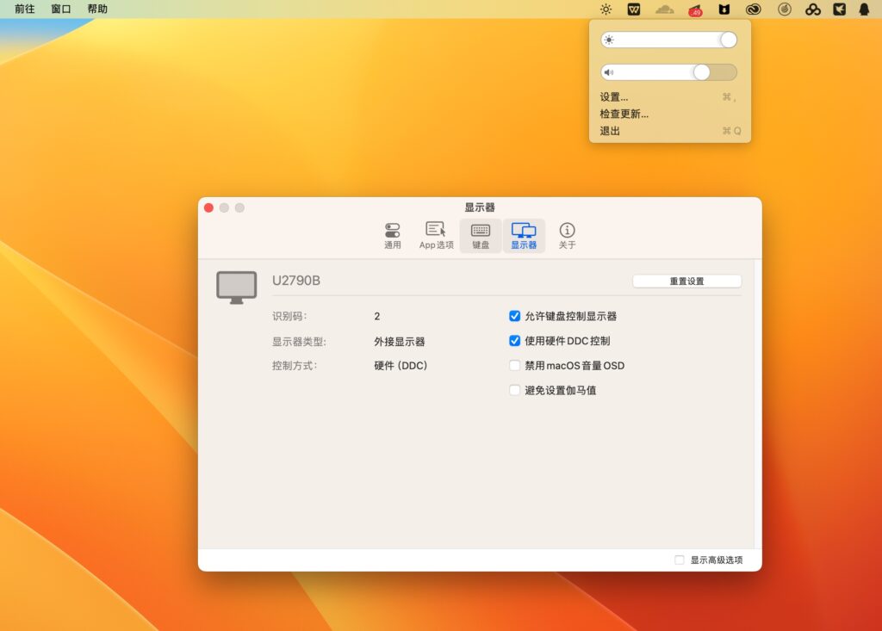Open the App选项 preferences pane

coord(436,232)
